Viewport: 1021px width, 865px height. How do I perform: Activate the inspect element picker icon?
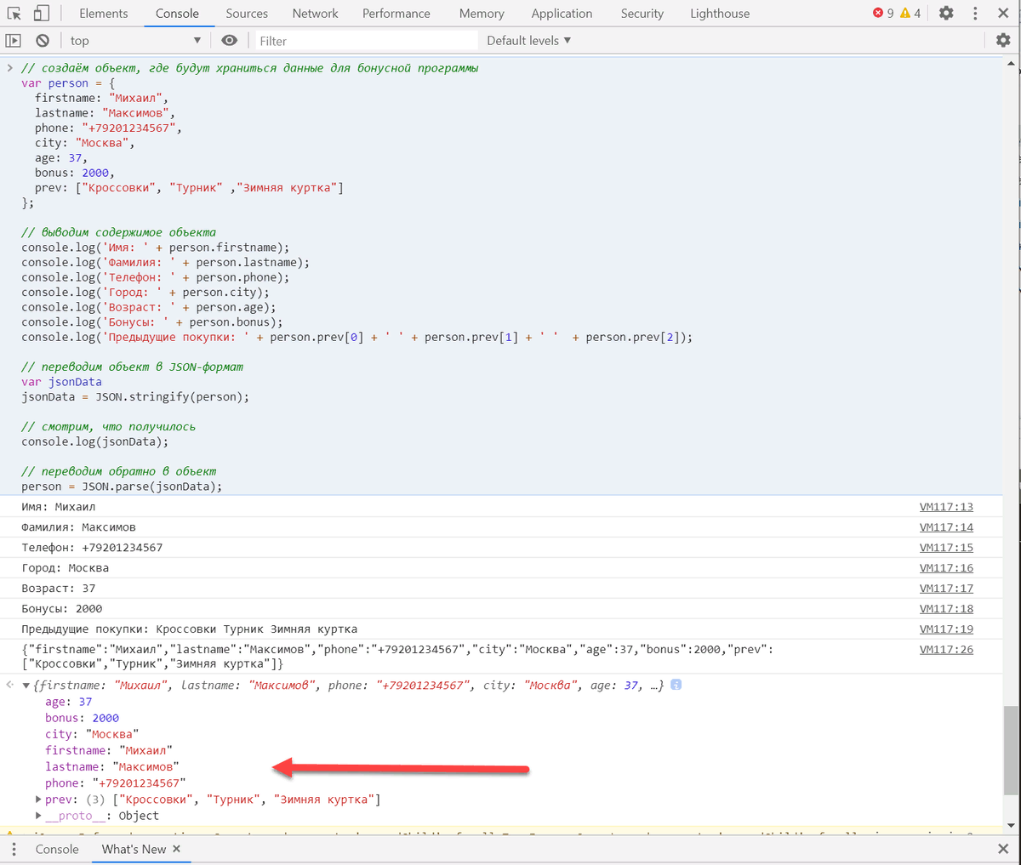point(14,14)
